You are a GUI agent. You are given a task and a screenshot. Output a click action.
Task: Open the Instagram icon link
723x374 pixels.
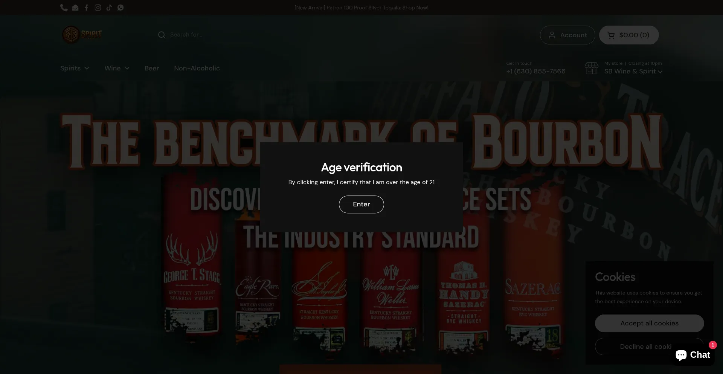pyautogui.click(x=98, y=8)
